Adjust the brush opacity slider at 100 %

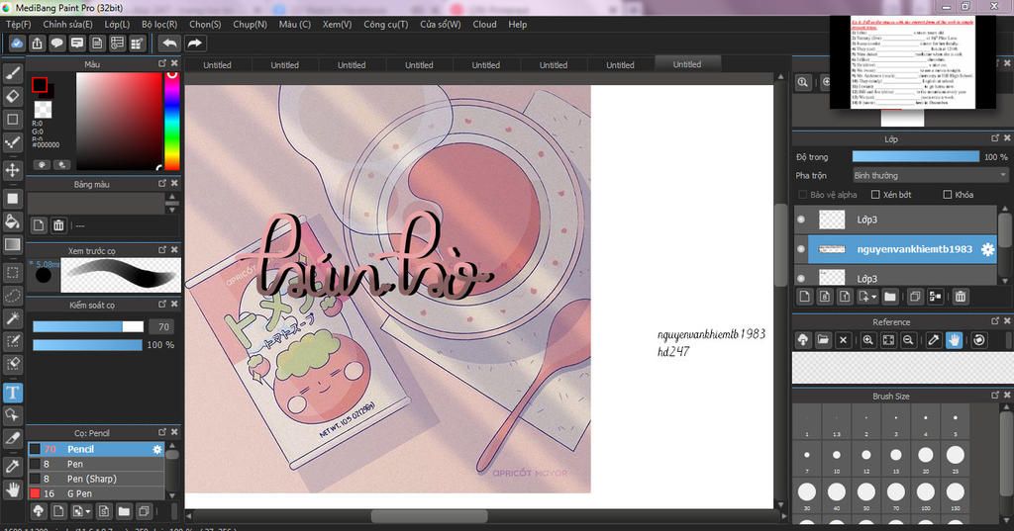(x=87, y=345)
